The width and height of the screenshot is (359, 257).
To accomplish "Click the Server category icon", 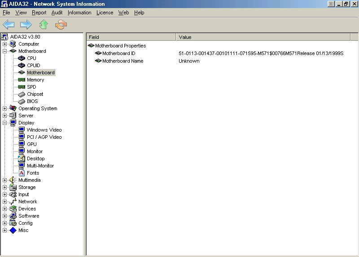I will pos(13,116).
